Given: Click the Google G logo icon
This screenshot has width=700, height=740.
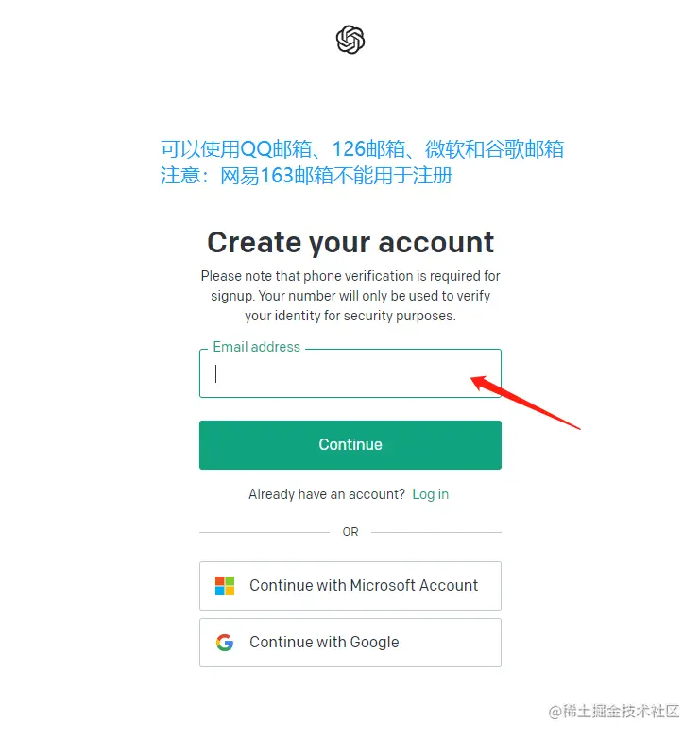Looking at the screenshot, I should [x=225, y=643].
